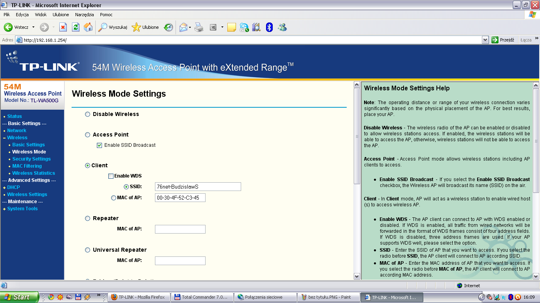Launch Chrome from quick launch bar
Screen dimensions: 540x303
[x=51, y=297]
